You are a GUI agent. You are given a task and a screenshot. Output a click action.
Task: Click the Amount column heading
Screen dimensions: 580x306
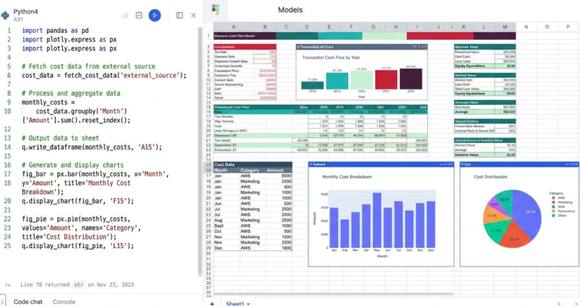[x=275, y=170]
